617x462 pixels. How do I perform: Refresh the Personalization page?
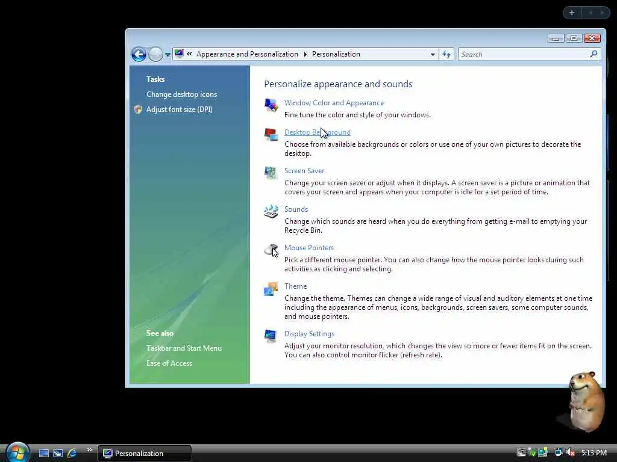pyautogui.click(x=446, y=55)
